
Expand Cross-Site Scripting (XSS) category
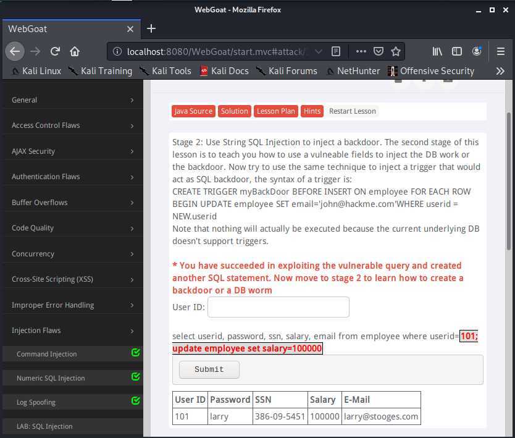click(x=73, y=279)
